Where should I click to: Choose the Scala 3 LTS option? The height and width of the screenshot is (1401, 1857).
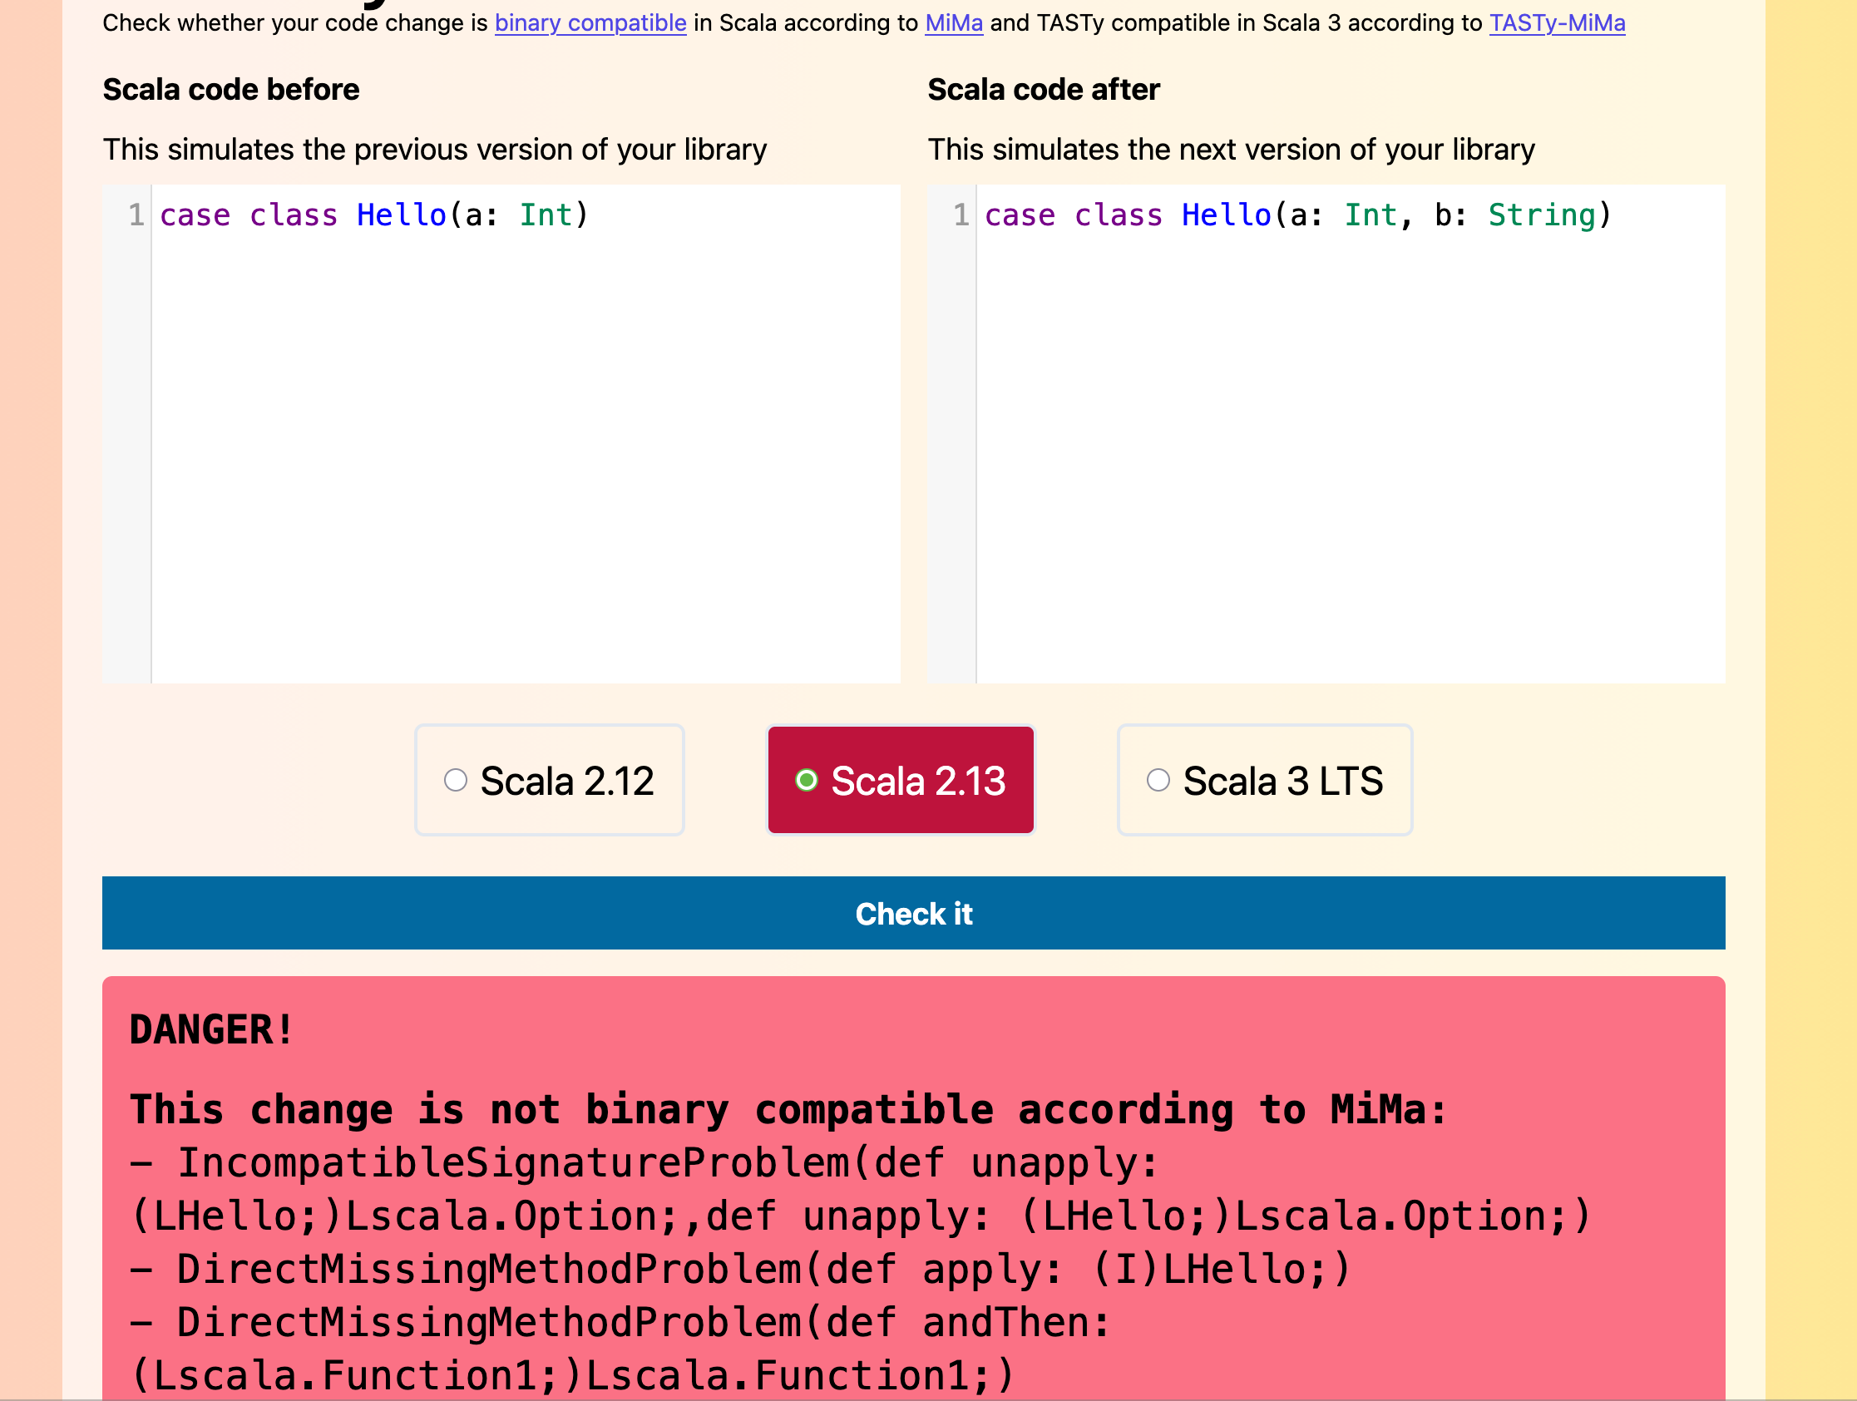pos(1158,781)
